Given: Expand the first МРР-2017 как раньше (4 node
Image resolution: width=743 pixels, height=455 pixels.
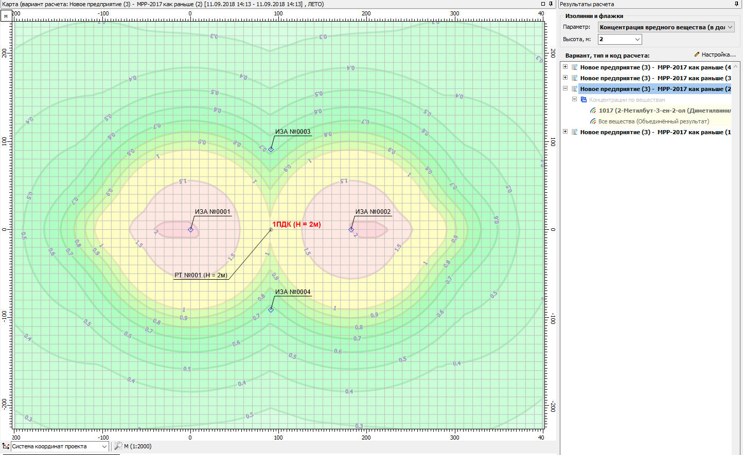Looking at the screenshot, I should click(x=565, y=67).
